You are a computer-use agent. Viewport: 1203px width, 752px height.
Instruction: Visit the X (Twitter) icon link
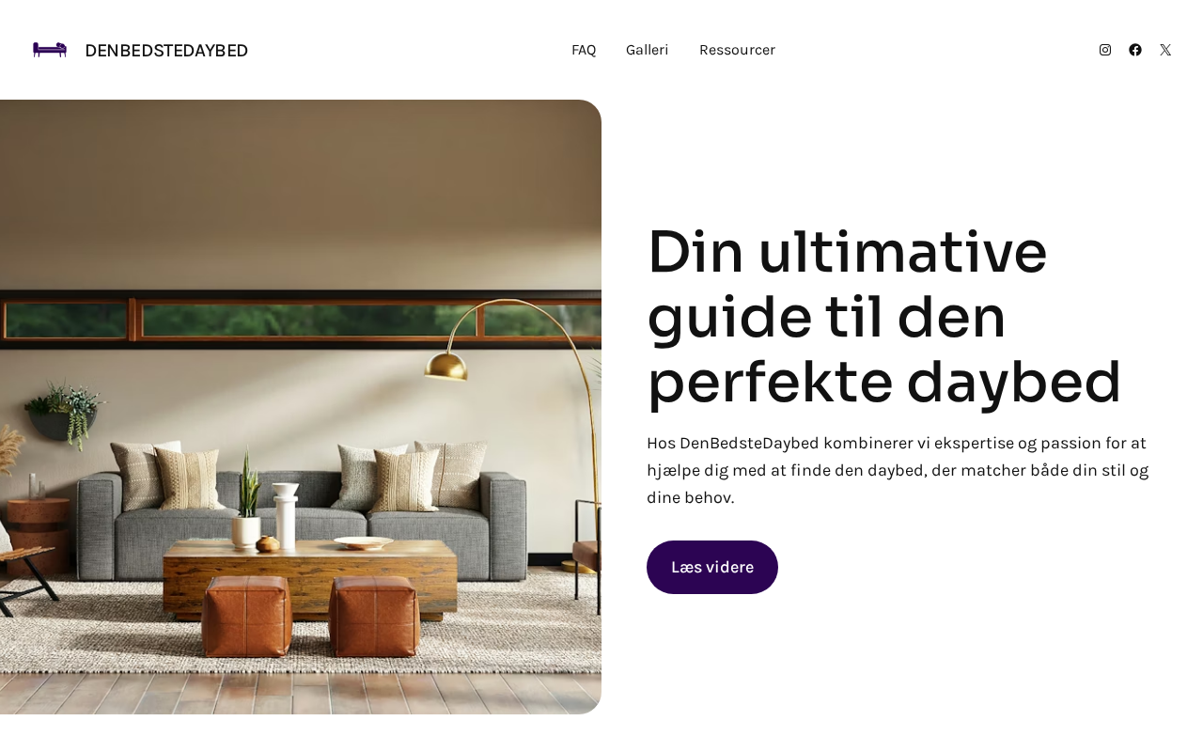coord(1165,50)
